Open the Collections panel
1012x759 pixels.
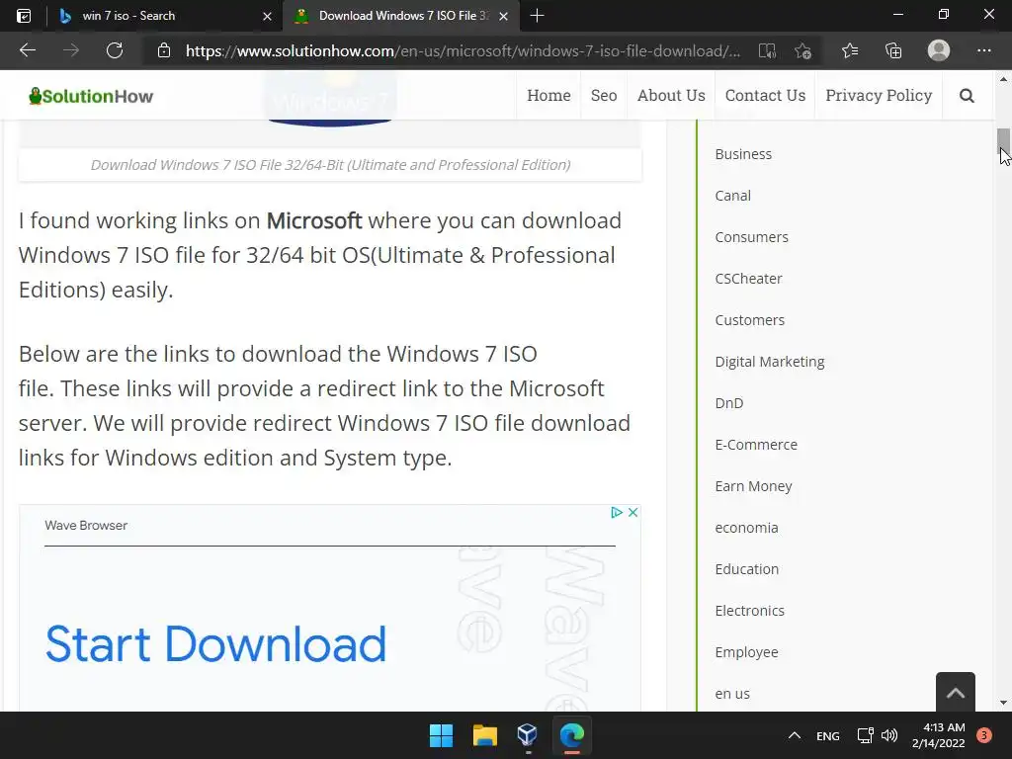pyautogui.click(x=893, y=50)
